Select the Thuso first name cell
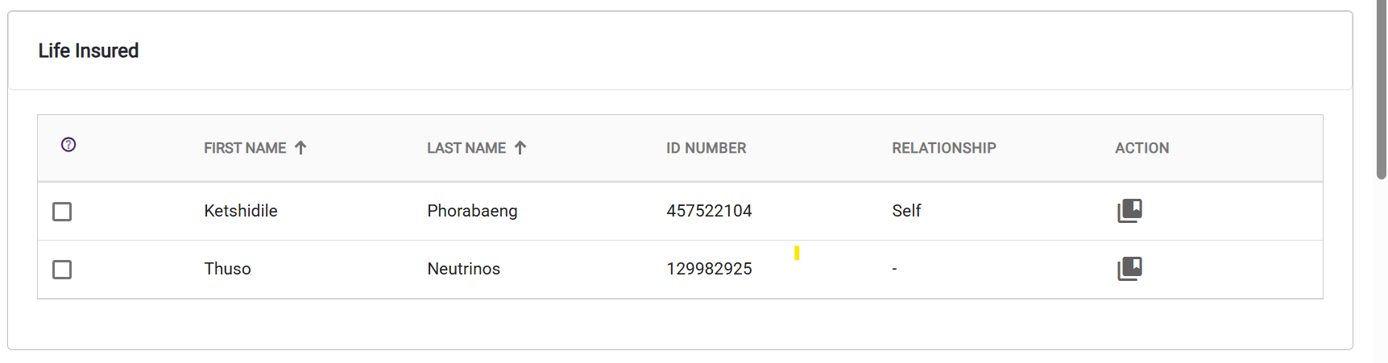The image size is (1388, 363). click(227, 269)
